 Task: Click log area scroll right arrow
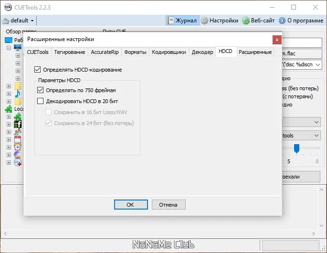click(x=314, y=233)
